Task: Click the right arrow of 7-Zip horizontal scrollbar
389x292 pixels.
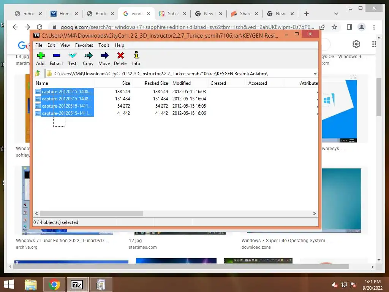Action: pyautogui.click(x=314, y=214)
